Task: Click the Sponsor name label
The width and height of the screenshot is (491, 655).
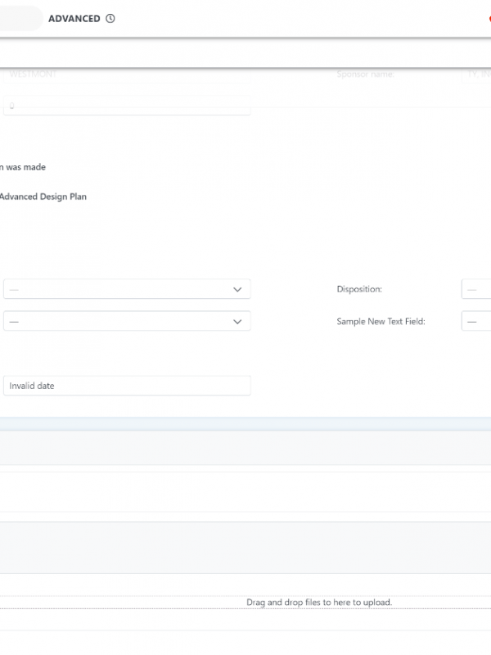Action: point(365,75)
